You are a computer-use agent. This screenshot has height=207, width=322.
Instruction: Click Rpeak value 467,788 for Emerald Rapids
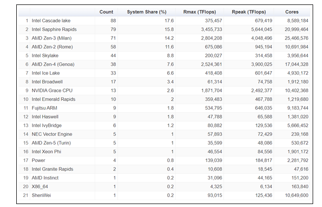263,99
